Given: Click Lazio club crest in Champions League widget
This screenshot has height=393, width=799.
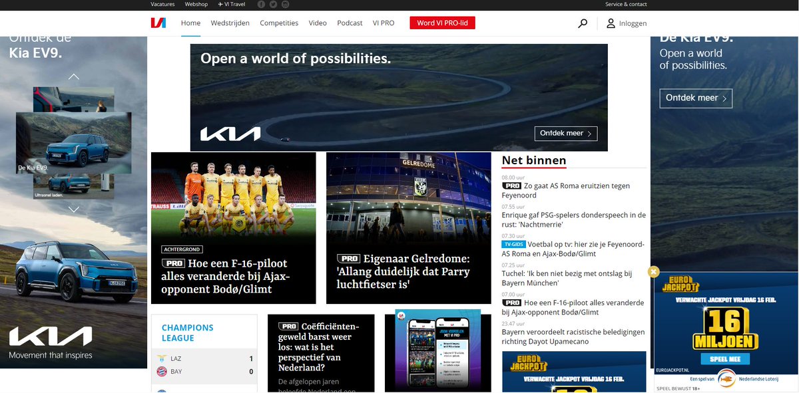Looking at the screenshot, I should (160, 358).
